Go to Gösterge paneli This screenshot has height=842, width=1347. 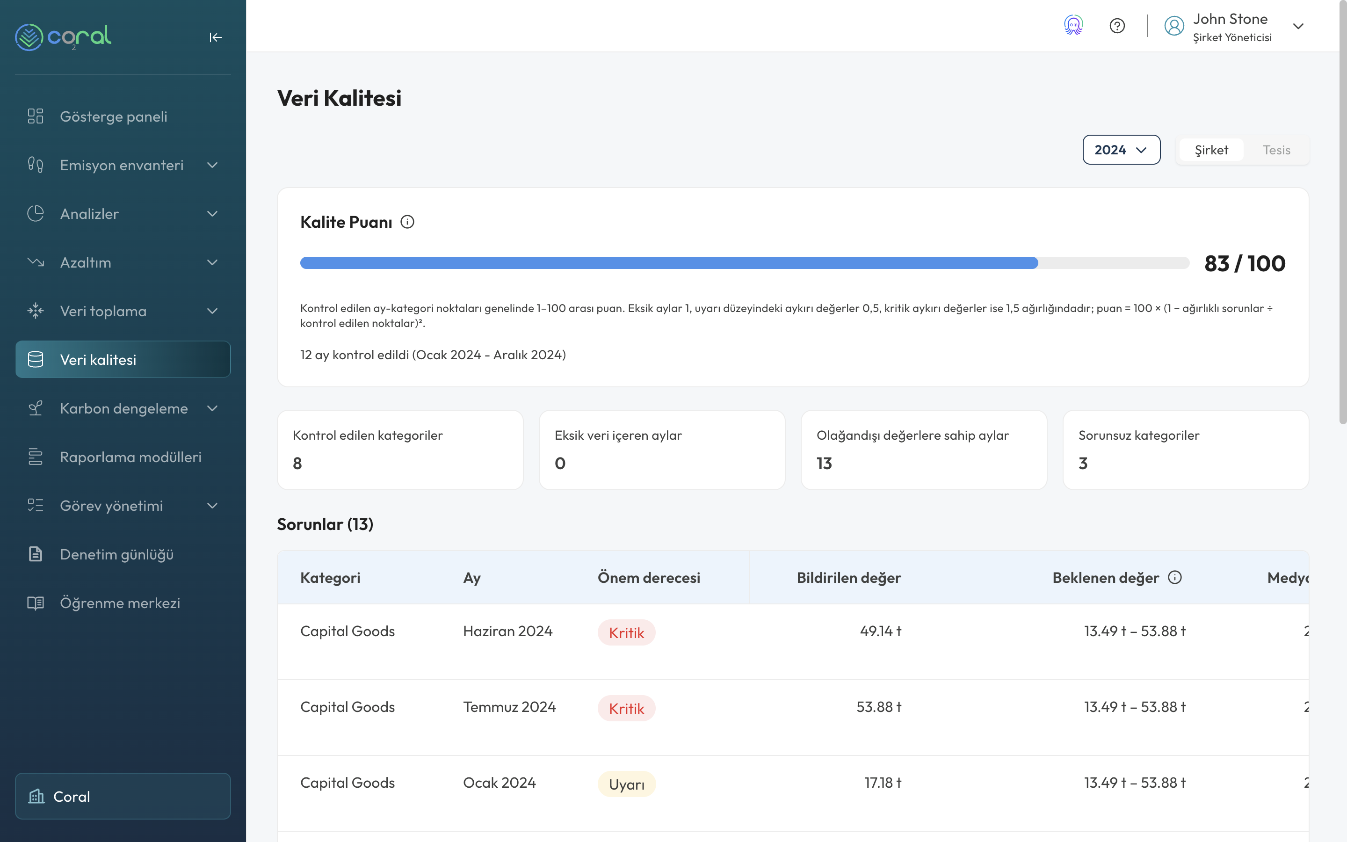click(x=123, y=116)
